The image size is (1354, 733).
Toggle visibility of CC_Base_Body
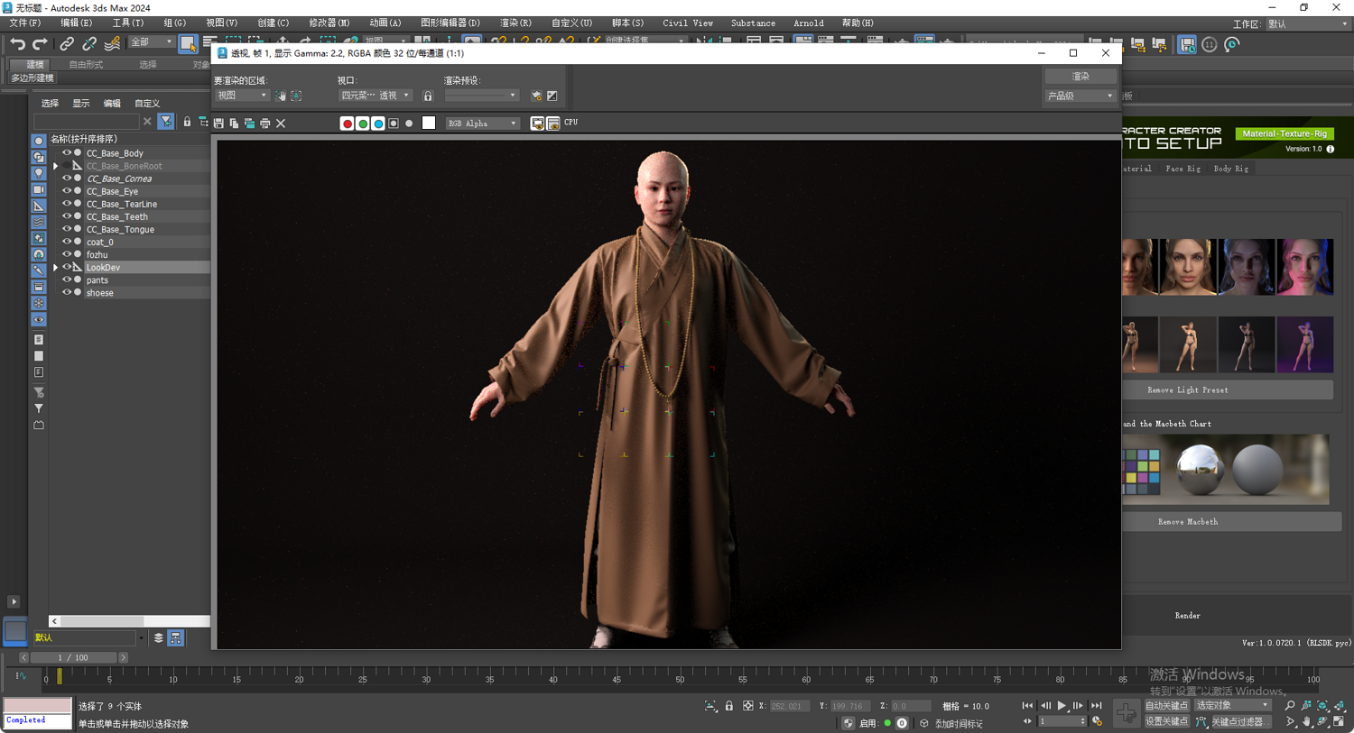(66, 153)
